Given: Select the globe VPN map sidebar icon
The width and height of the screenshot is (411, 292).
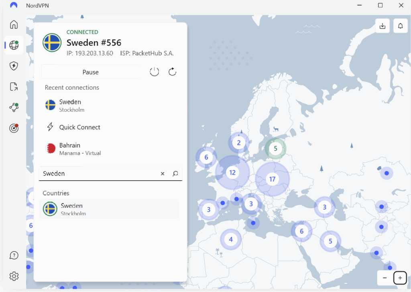Looking at the screenshot, I should 14,45.
